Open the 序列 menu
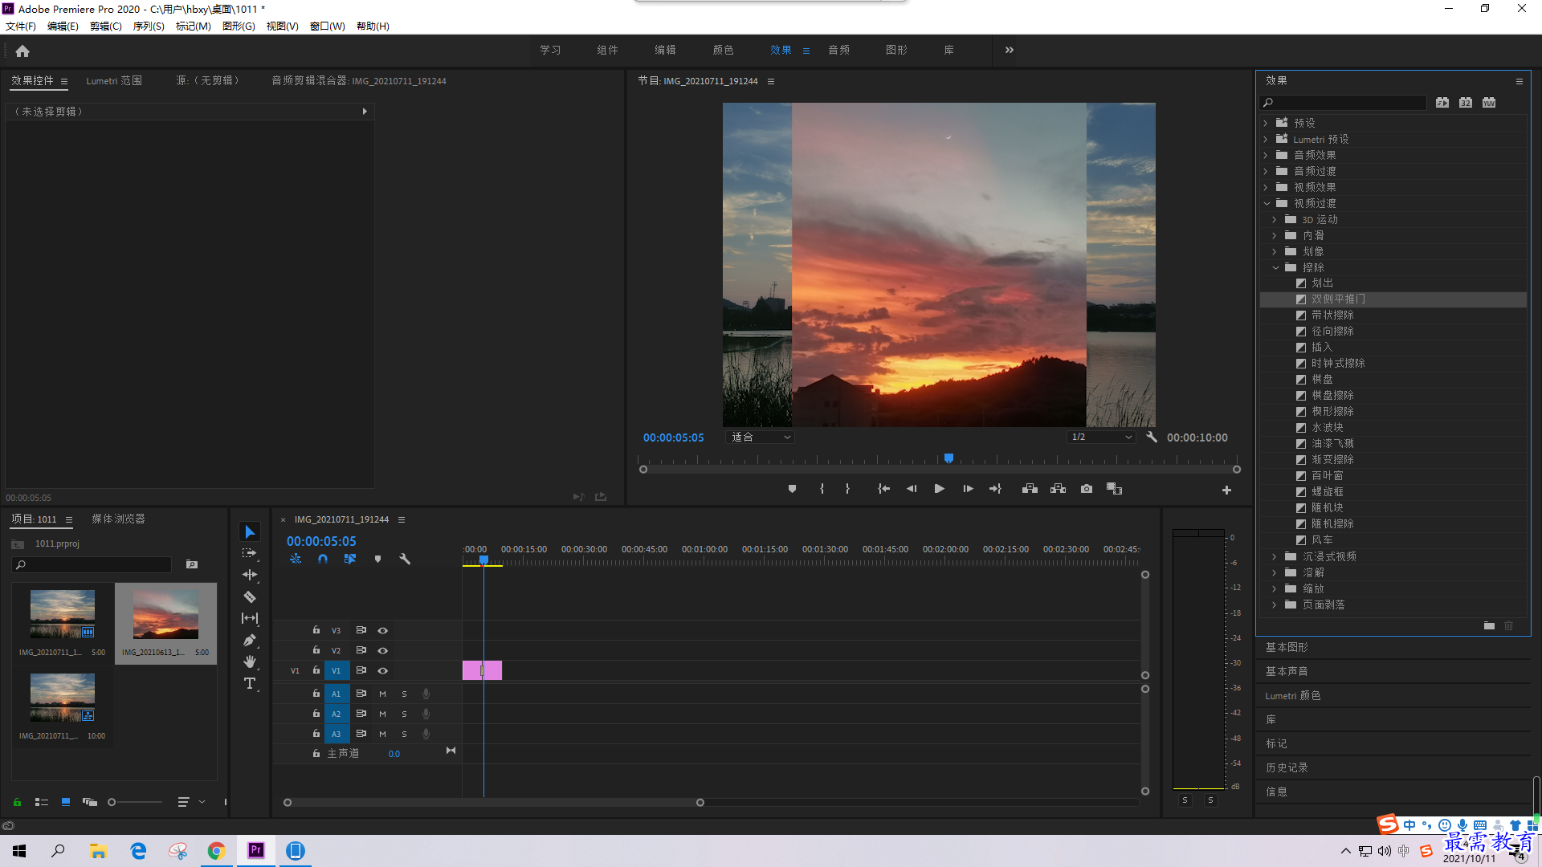 pyautogui.click(x=149, y=26)
